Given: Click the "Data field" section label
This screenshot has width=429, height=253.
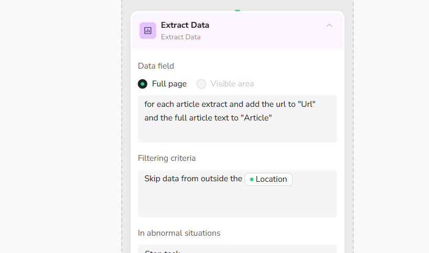Looking at the screenshot, I should click(156, 66).
